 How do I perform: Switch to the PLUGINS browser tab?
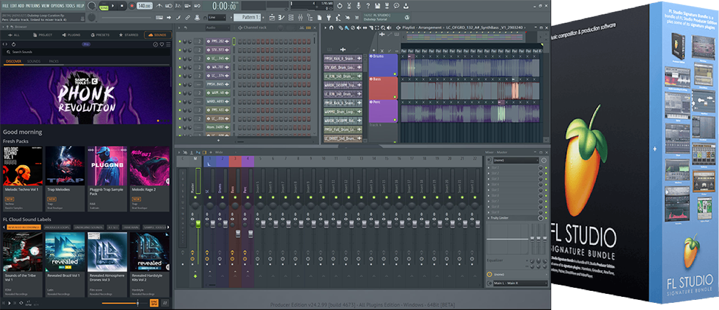tap(72, 35)
